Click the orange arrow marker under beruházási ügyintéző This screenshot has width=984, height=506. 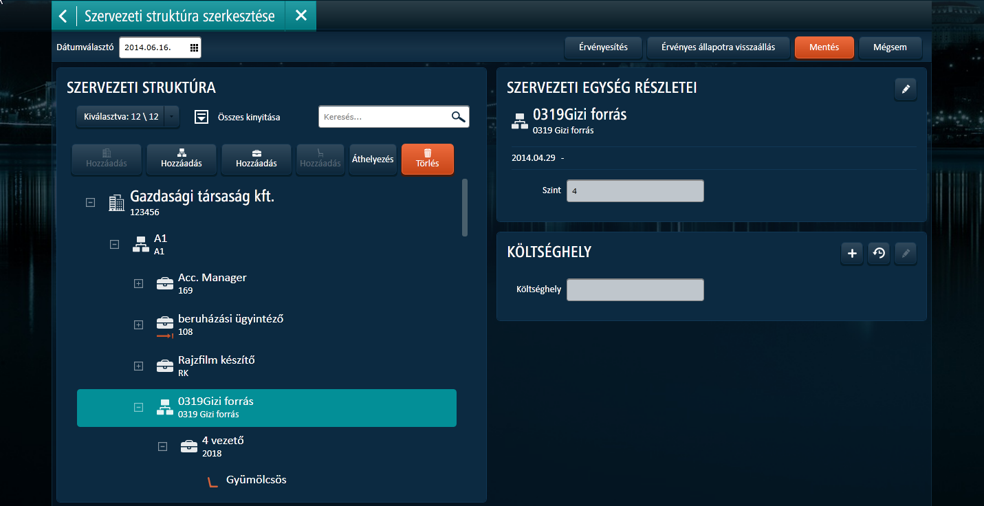(x=165, y=336)
